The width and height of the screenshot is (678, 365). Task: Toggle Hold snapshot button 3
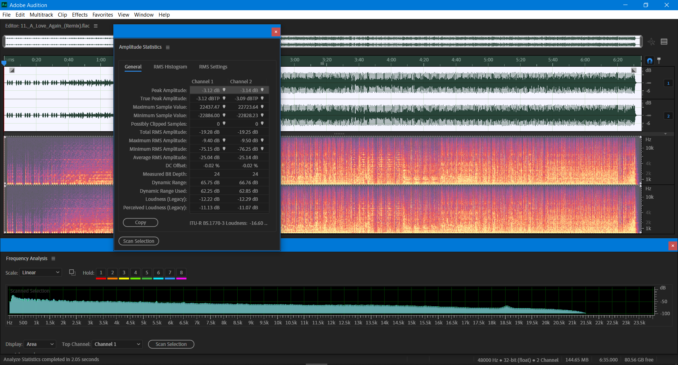coord(124,273)
